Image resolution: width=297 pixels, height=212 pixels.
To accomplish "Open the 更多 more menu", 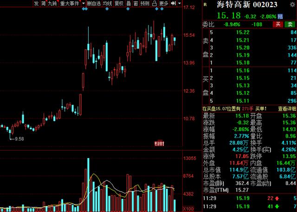I will 164,3.
